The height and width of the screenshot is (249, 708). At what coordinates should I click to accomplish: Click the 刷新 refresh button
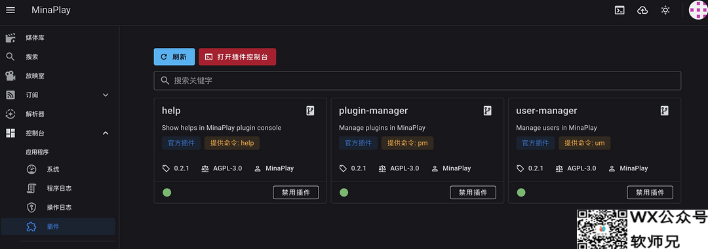pyautogui.click(x=174, y=57)
